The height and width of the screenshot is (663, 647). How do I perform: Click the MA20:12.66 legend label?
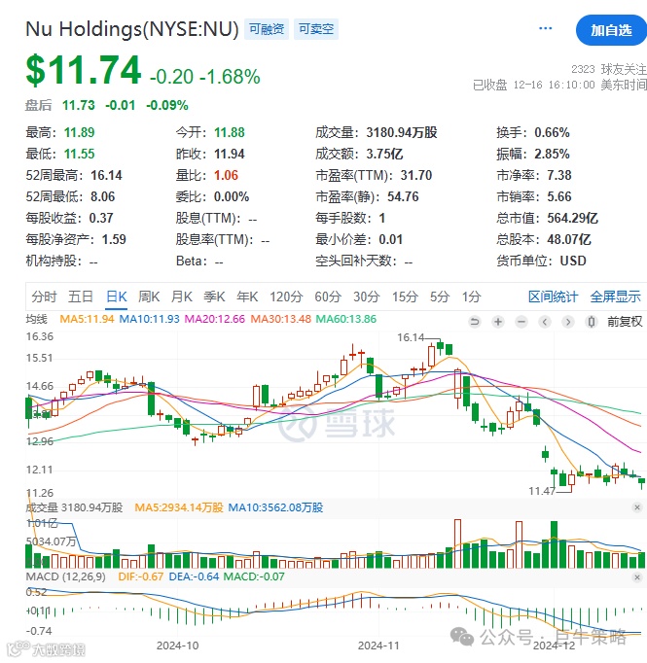(x=215, y=319)
